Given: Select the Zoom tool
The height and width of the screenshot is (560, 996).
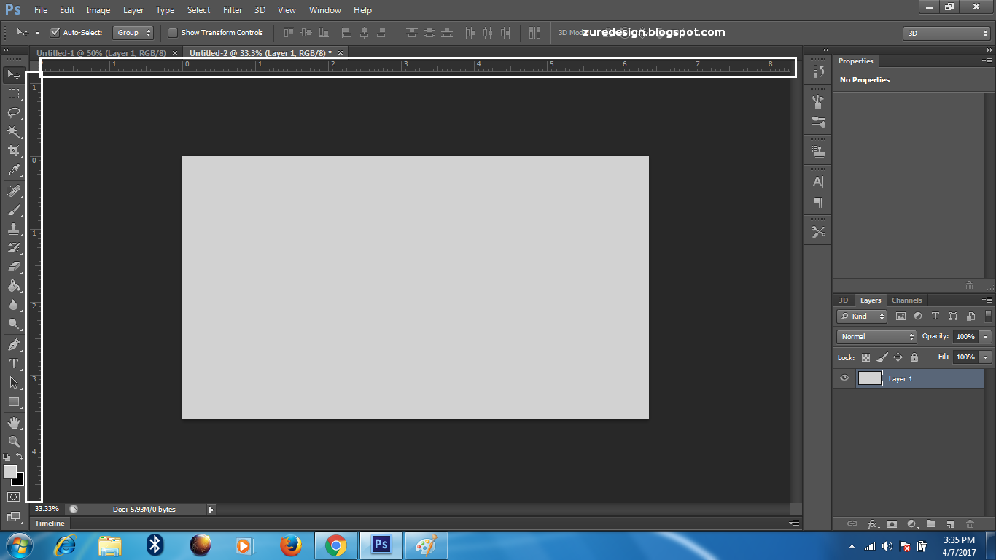Looking at the screenshot, I should coord(13,441).
